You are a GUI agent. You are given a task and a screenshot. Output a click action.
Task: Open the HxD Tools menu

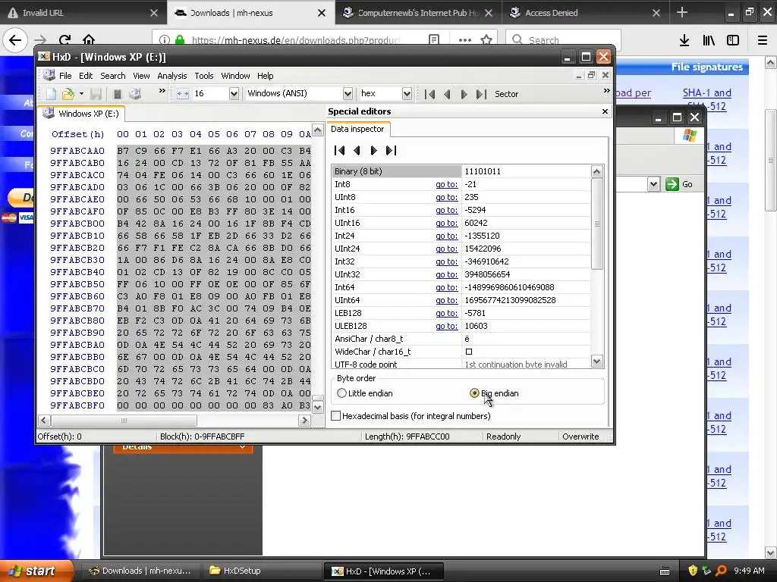[x=203, y=76]
